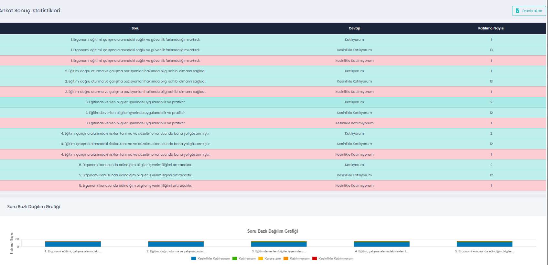Toggle the orange 'Katılmıyorum' legend item
Image resolution: width=548 pixels, height=265 pixels.
pos(296,259)
